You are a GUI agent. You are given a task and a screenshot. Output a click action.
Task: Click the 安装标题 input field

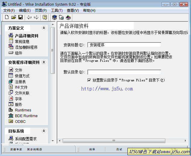pyautogui.click(x=124, y=45)
